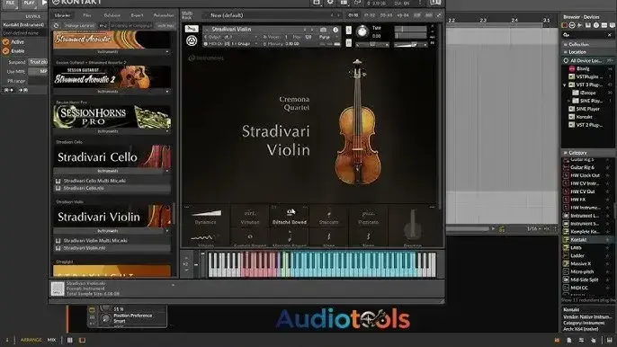
Task: Open the Kontakt documentation book icon
Action: click(x=435, y=3)
